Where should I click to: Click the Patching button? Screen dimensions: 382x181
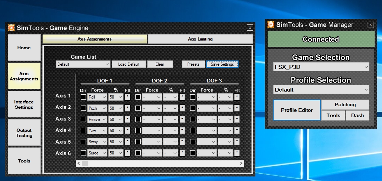pyautogui.click(x=345, y=104)
